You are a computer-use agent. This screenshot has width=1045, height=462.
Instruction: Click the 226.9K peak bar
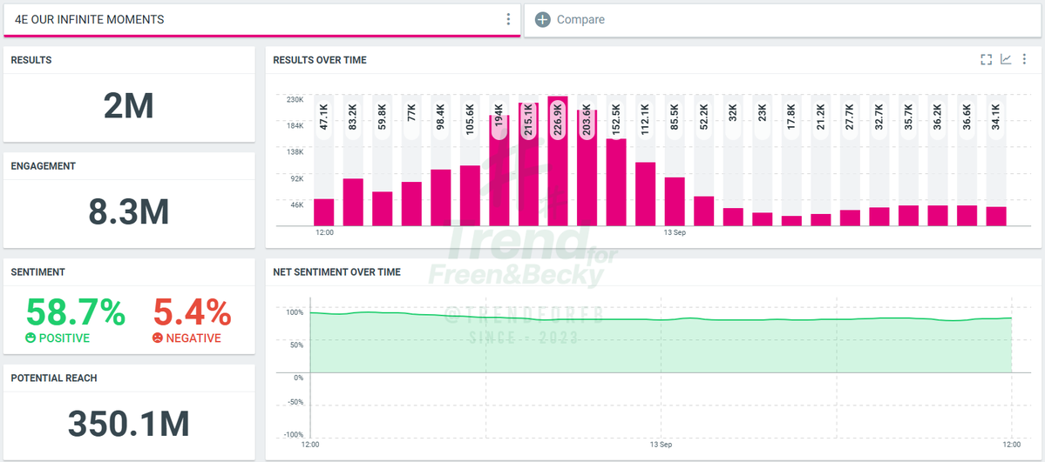[558, 161]
